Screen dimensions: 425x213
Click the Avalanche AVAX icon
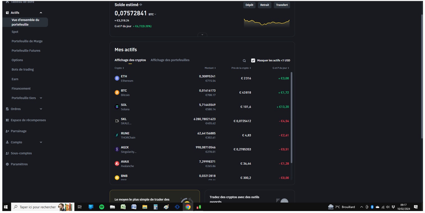117,163
